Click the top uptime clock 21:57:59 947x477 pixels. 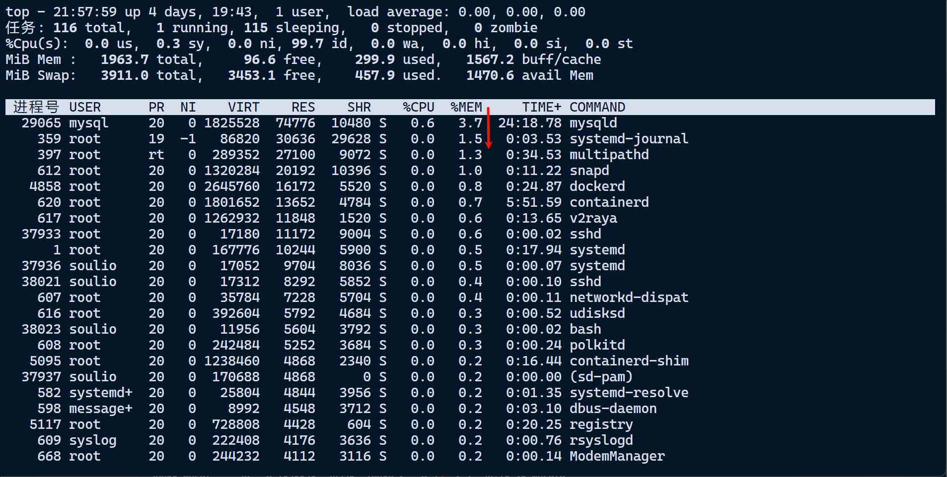[84, 12]
